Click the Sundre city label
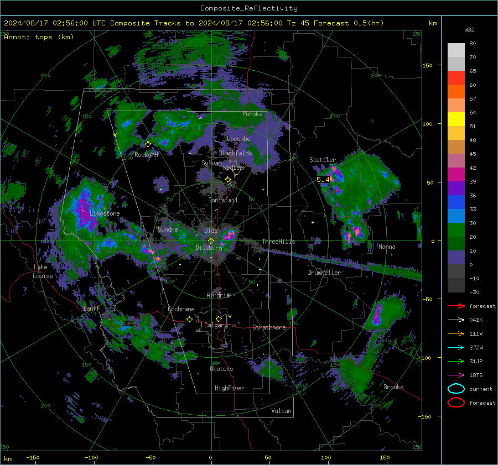 pyautogui.click(x=168, y=229)
